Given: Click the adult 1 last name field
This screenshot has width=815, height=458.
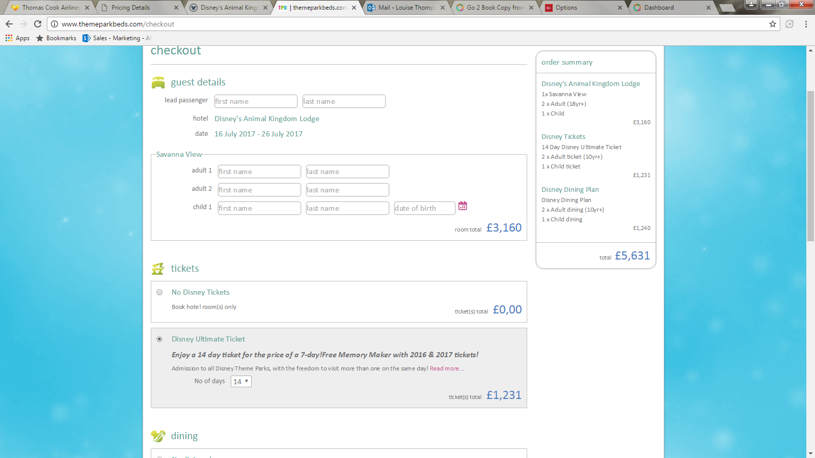Looking at the screenshot, I should tap(347, 171).
